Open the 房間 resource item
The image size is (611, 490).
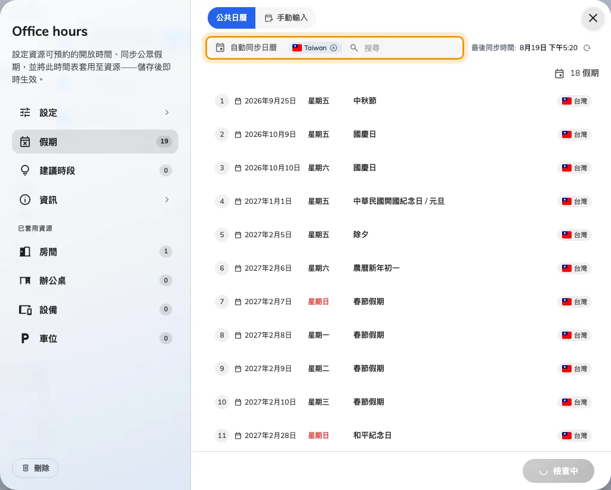[x=95, y=252]
